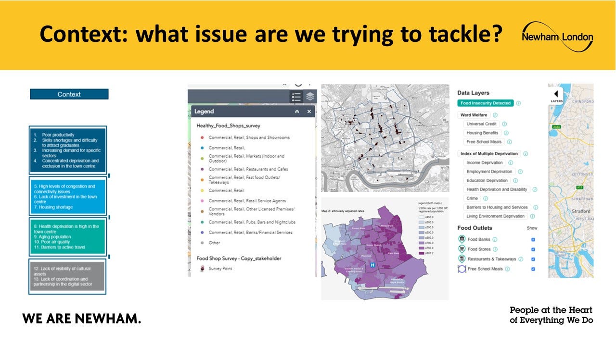Click the Food Banks building marker icon
The height and width of the screenshot is (346, 616).
[462, 239]
